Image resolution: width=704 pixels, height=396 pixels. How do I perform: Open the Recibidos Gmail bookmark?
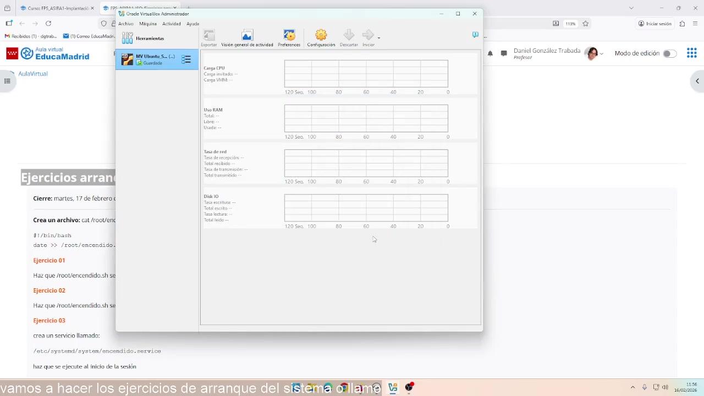click(30, 36)
